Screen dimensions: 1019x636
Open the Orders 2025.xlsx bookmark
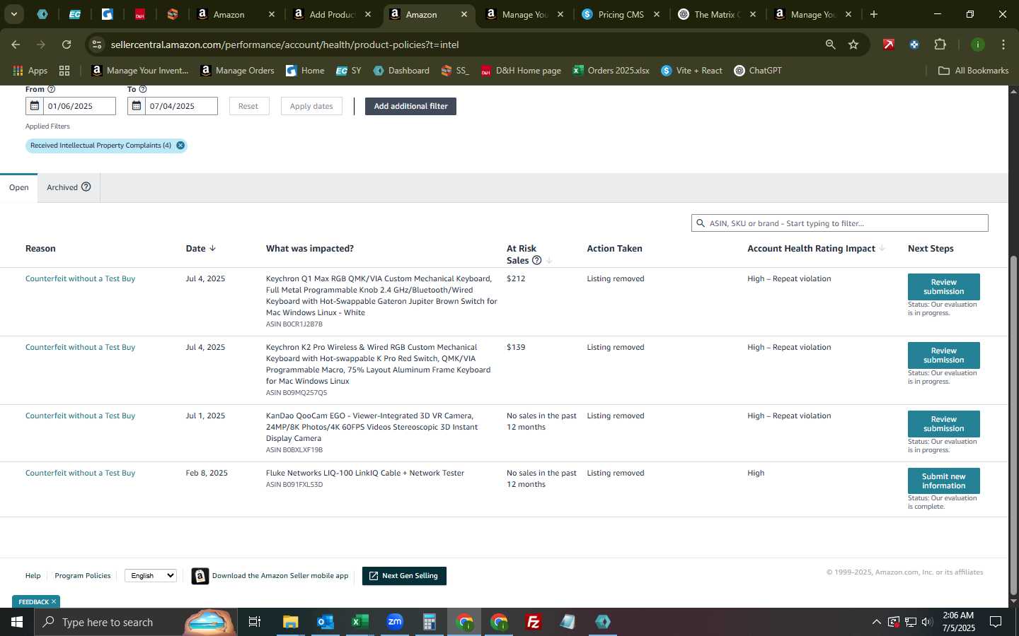(x=611, y=71)
